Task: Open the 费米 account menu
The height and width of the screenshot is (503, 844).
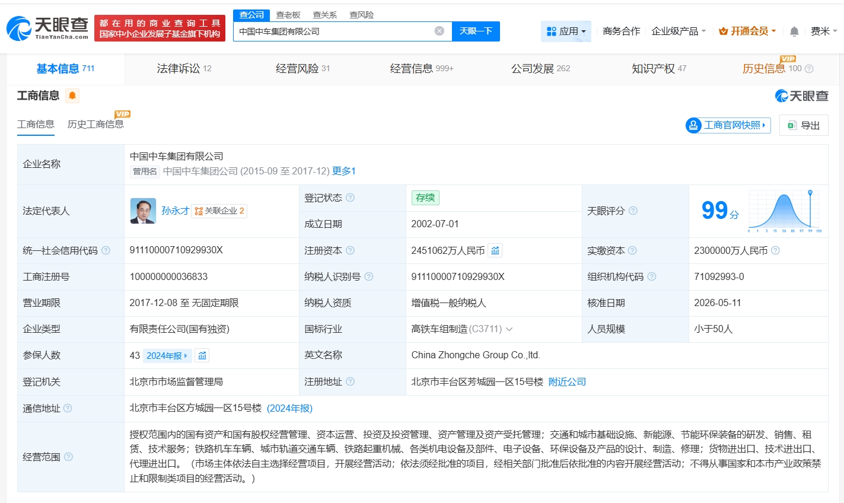Action: click(x=824, y=31)
